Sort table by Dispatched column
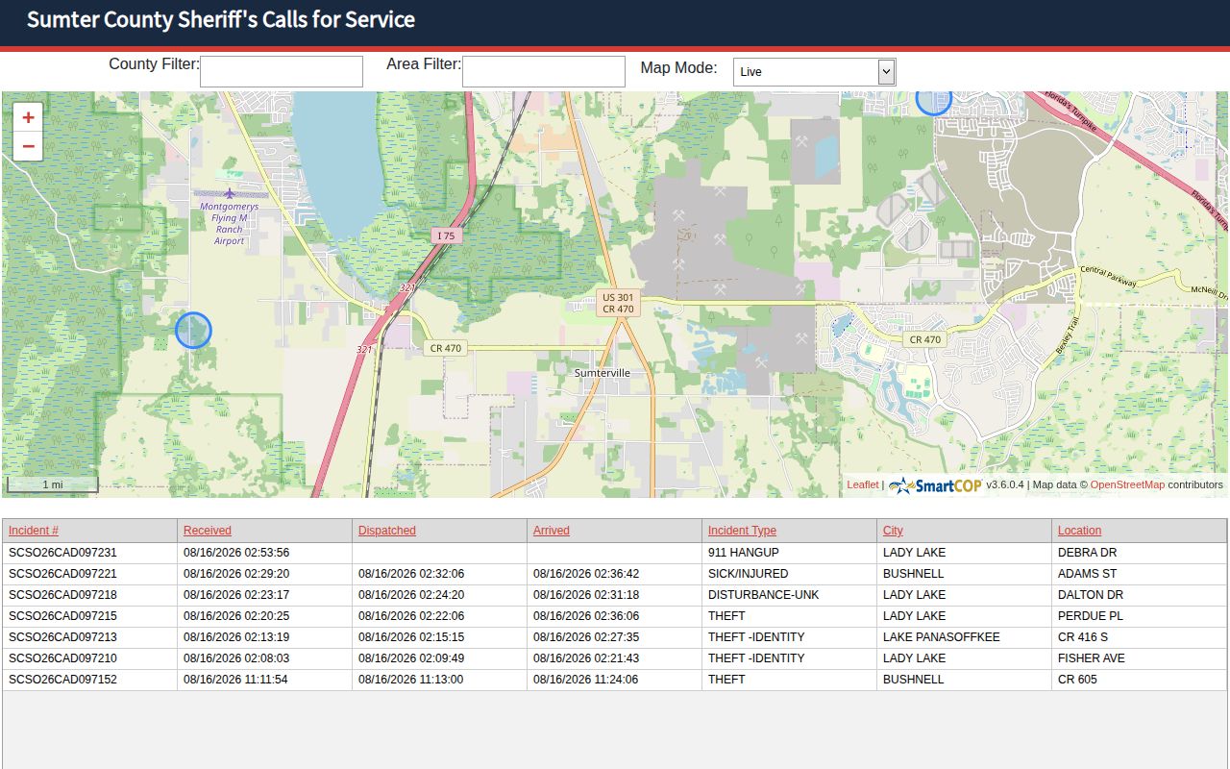This screenshot has height=769, width=1230. 387,531
